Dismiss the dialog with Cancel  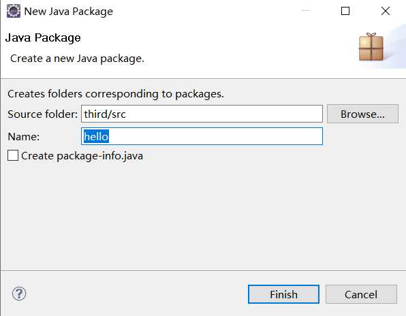click(x=361, y=294)
